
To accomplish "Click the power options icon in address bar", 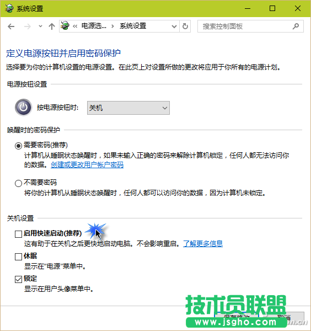I will (x=65, y=26).
